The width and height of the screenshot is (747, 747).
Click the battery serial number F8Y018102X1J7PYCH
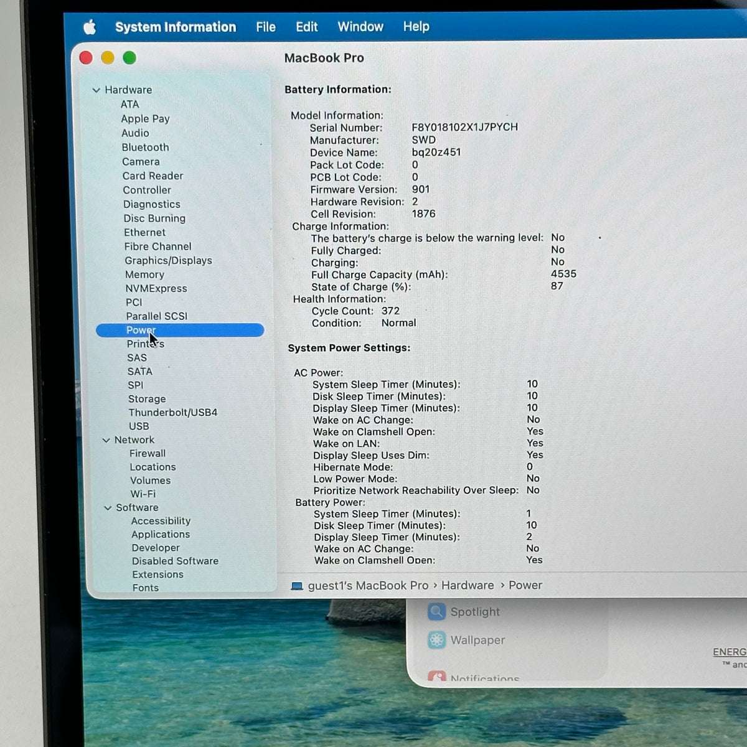(x=465, y=127)
